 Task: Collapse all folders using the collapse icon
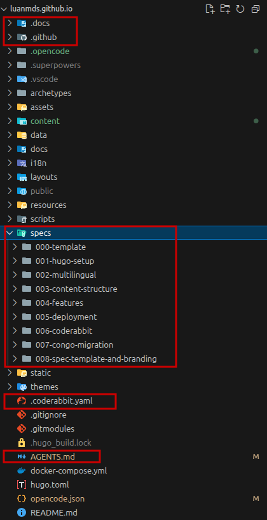256,9
